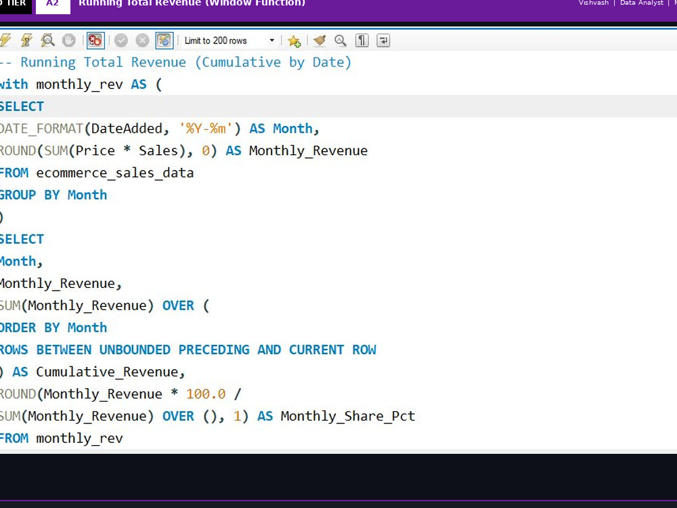Viewport: 677px width, 508px height.
Task: Click the Commit checkmark icon
Action: tap(121, 41)
